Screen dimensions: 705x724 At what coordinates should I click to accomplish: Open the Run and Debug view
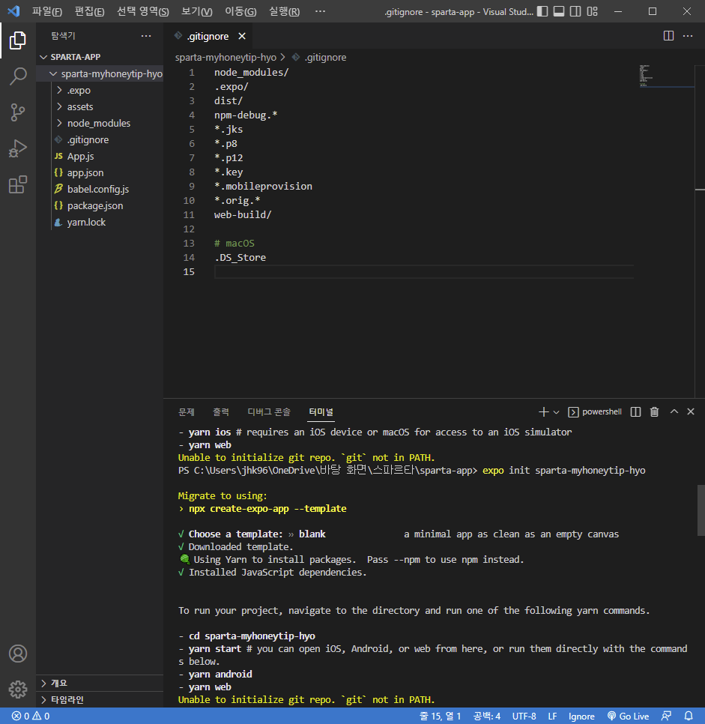point(17,148)
